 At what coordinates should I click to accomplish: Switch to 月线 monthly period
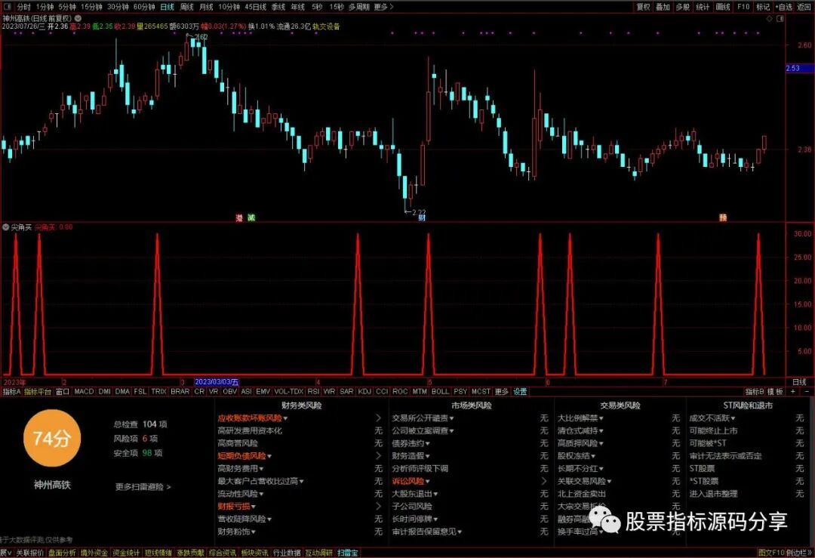point(206,7)
